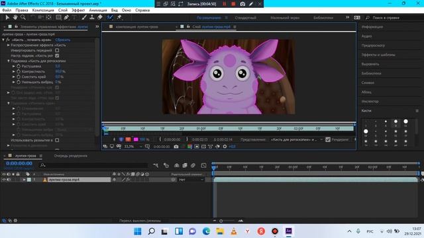Toggle the timeline shy layers icon
This screenshot has width=424, height=238.
[177, 165]
